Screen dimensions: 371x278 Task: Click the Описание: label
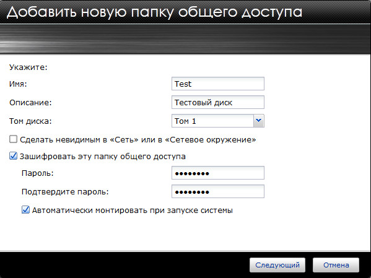(30, 103)
